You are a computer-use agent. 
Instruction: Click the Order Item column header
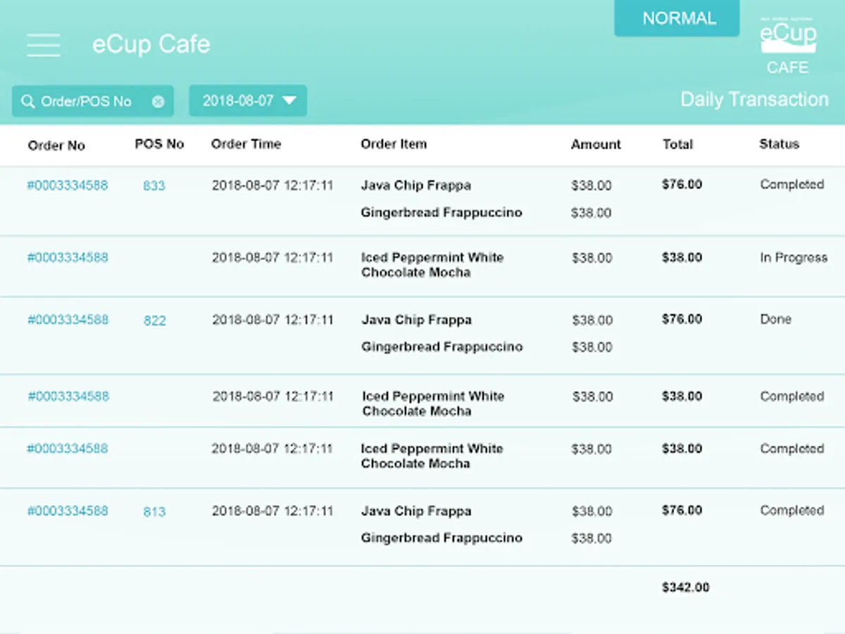click(394, 144)
